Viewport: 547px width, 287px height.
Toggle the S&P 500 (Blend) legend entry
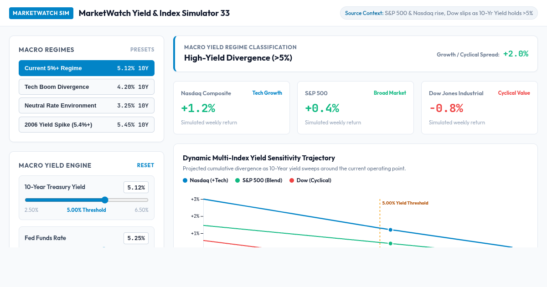258,180
